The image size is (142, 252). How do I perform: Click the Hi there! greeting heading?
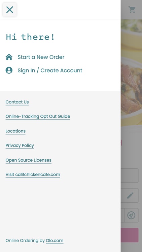click(30, 37)
